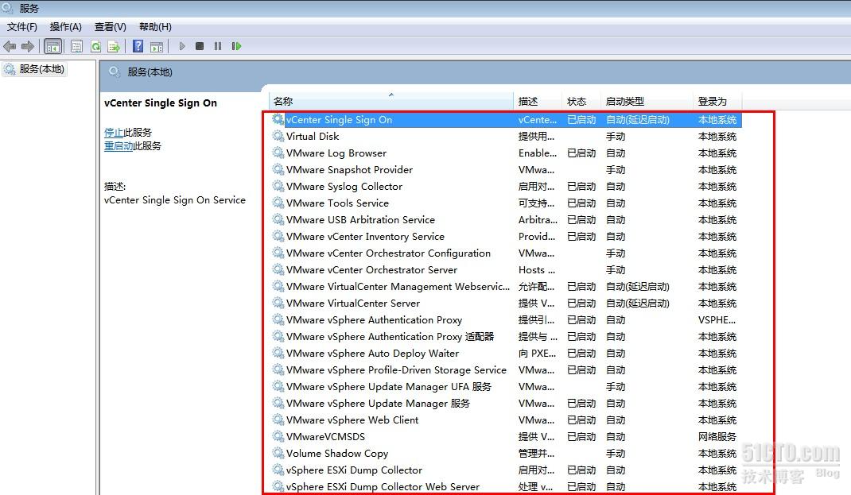Click 向 PXE... description of Auto Deploy Waiter
This screenshot has width=851, height=495.
tap(538, 354)
